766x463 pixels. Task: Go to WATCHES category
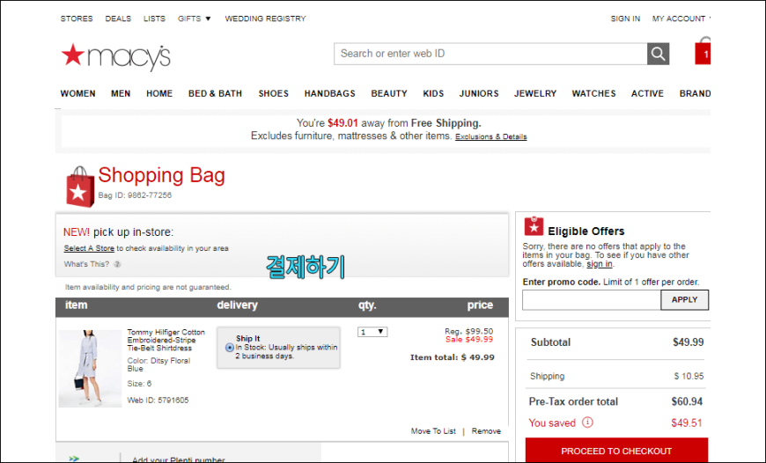pos(594,93)
